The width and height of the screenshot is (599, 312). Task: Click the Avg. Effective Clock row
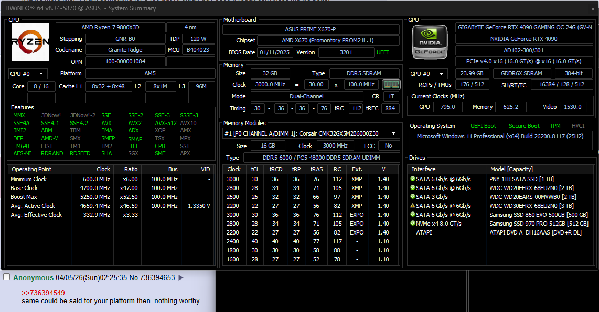111,215
